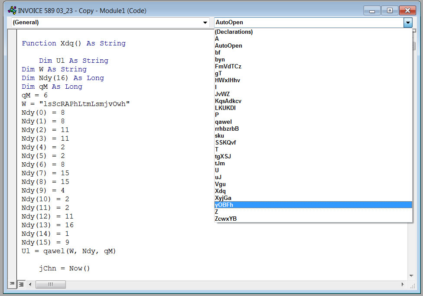Click line 'Ul = qawel(W, Ndy, qM)'

click(68, 251)
